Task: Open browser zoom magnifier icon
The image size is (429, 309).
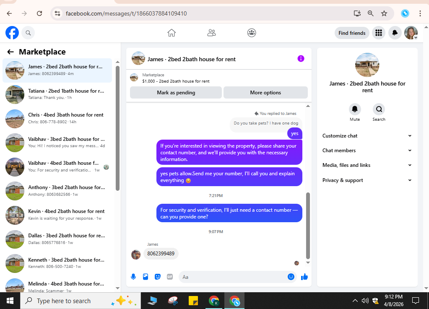Action: (x=370, y=13)
